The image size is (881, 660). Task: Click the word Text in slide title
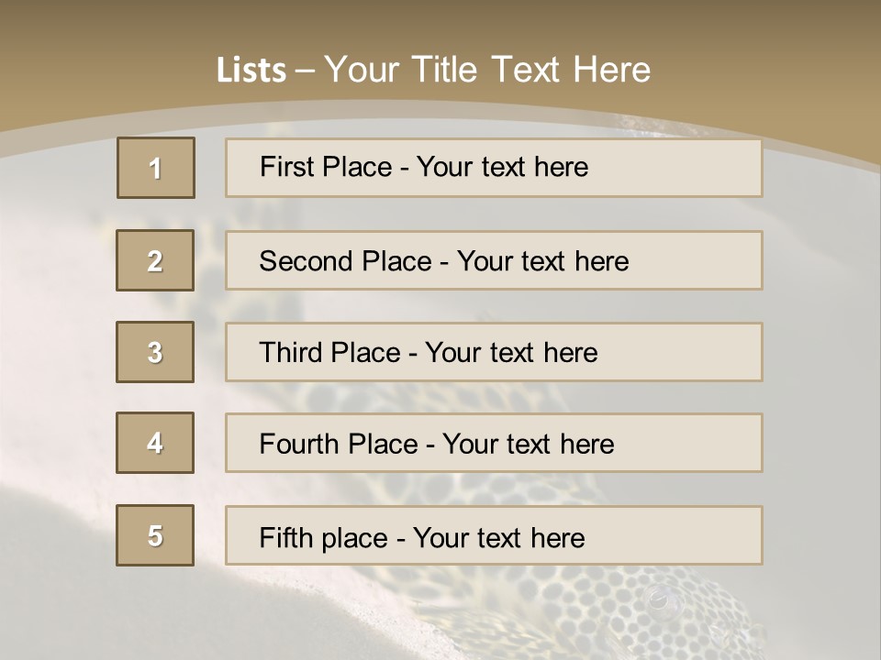[x=525, y=70]
